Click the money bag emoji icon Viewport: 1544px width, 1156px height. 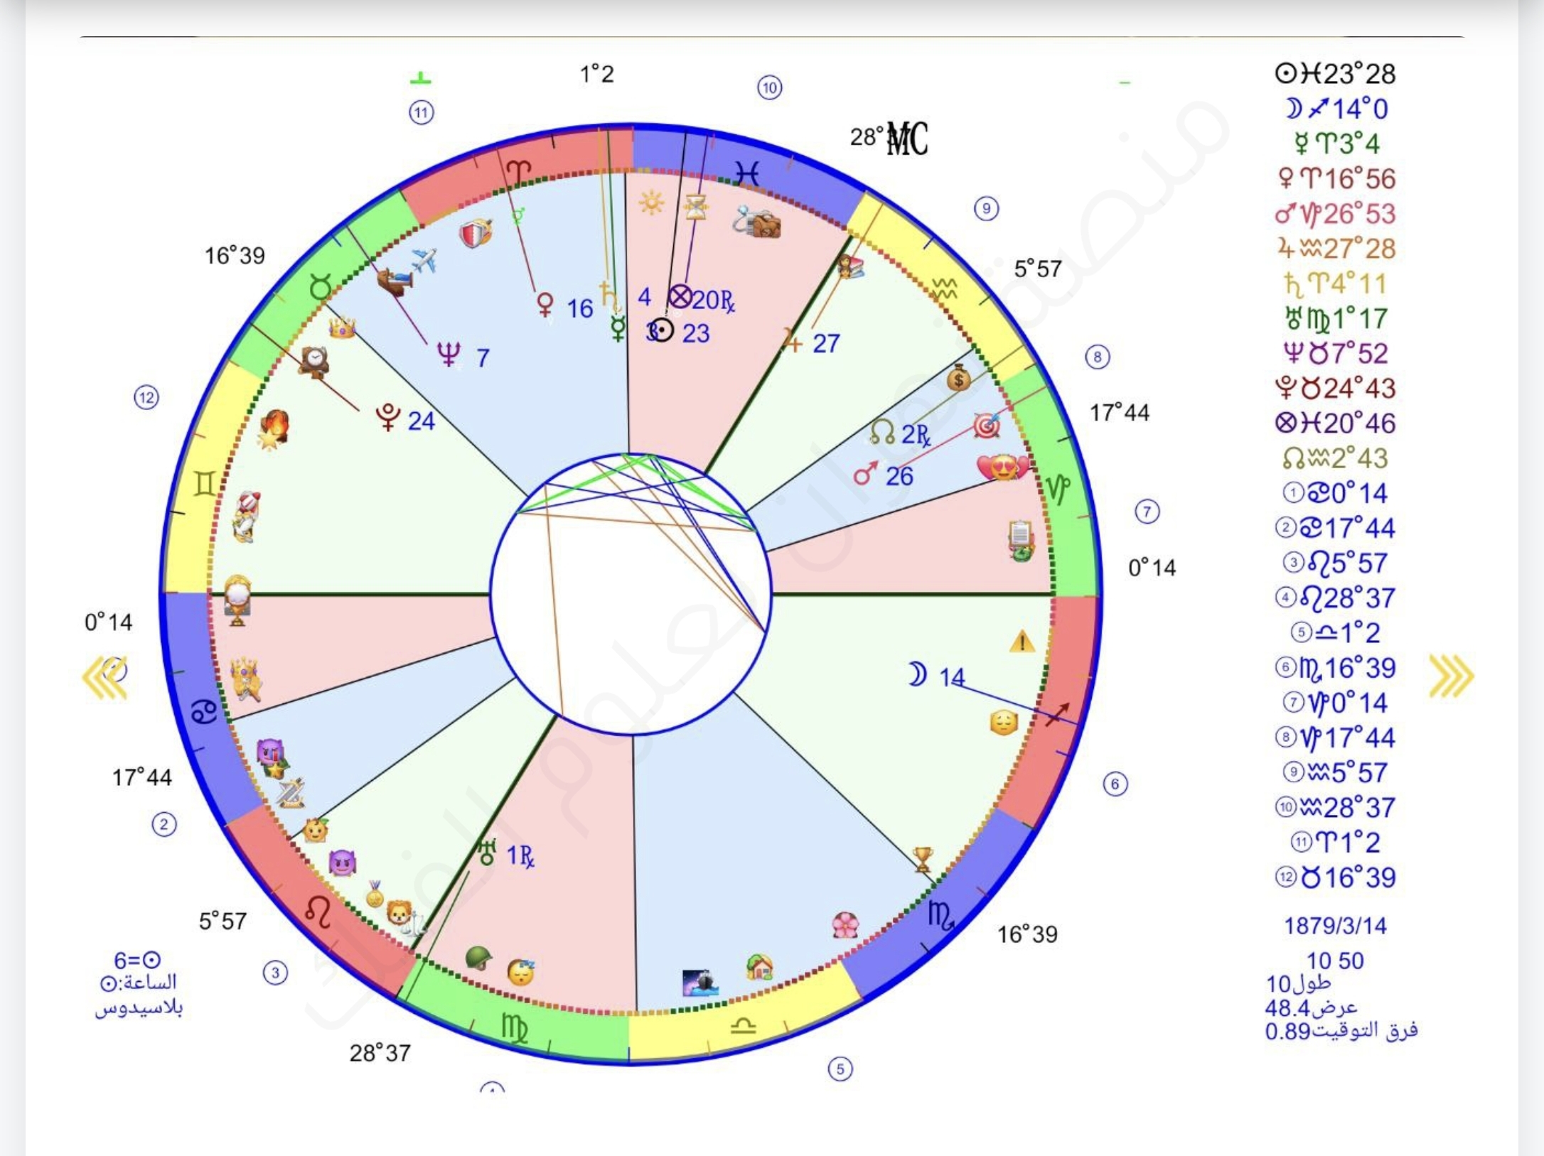(958, 378)
